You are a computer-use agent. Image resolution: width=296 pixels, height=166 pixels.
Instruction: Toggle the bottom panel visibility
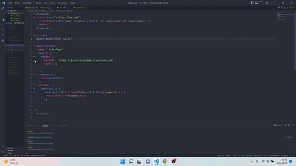click(x=257, y=3)
